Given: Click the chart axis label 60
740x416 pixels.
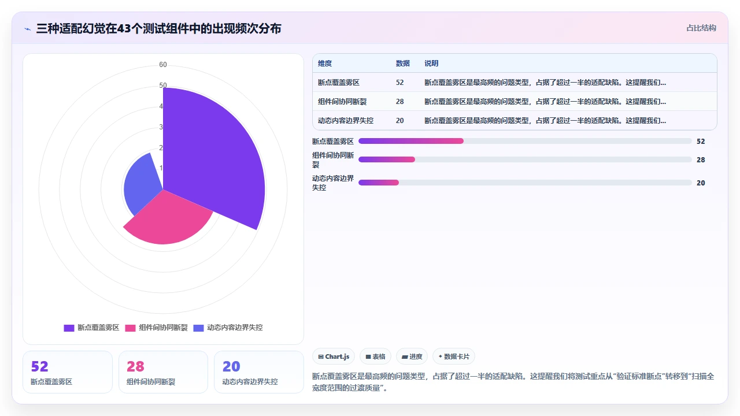Looking at the screenshot, I should click(163, 65).
